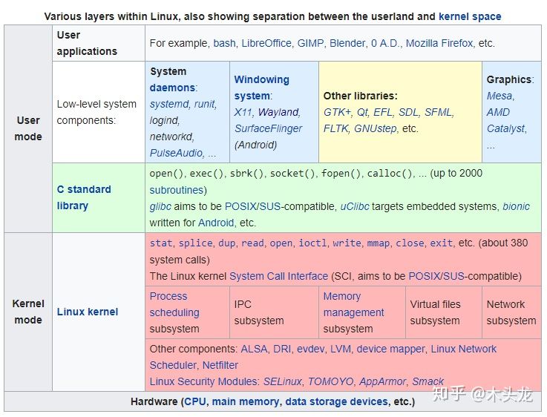Click the Windowing system link
This screenshot has height=417, width=547.
[261, 88]
